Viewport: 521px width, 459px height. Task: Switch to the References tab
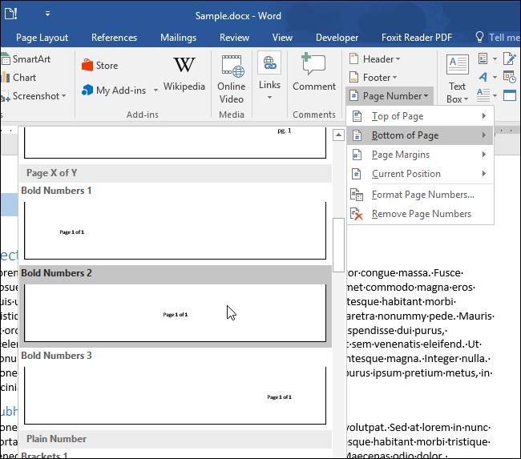(x=114, y=38)
